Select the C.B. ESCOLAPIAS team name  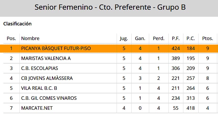point(39,68)
